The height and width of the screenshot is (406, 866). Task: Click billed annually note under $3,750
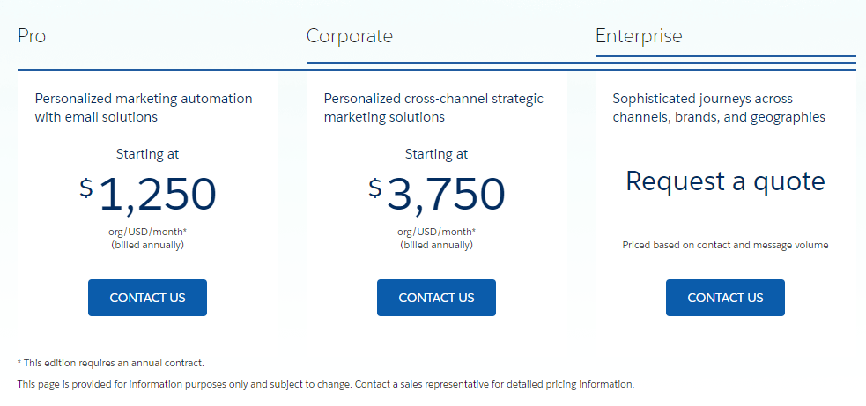[437, 245]
